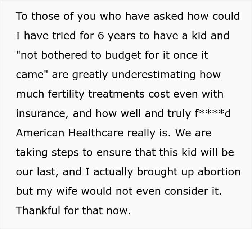252x229 pixels.
Task: Click the word "insurance"
Action: pyautogui.click(x=42, y=114)
